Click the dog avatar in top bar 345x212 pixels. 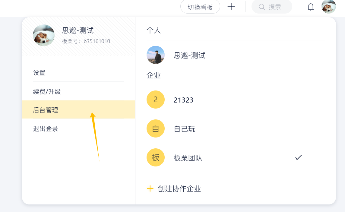click(x=328, y=7)
